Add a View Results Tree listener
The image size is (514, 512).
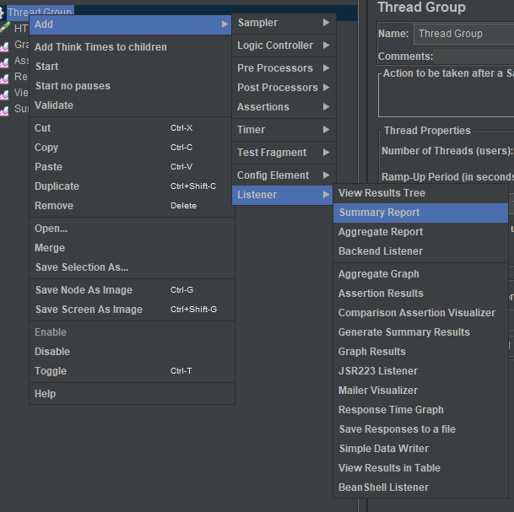point(420,193)
